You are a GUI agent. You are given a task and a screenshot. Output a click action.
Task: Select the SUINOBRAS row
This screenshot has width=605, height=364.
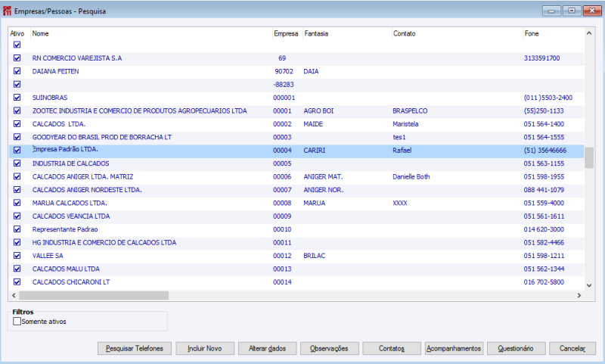296,98
